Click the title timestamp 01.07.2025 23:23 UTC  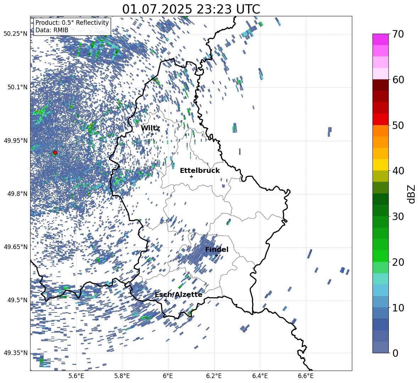pyautogui.click(x=191, y=9)
